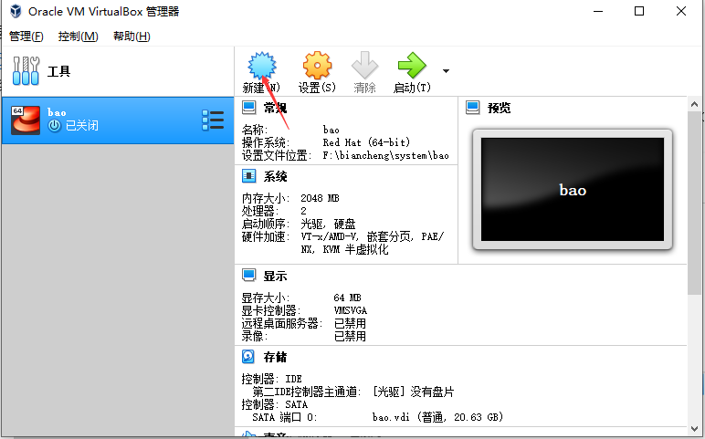This screenshot has width=705, height=439.
Task: Click the 已关闭 powered off status icon
Action: coord(55,126)
